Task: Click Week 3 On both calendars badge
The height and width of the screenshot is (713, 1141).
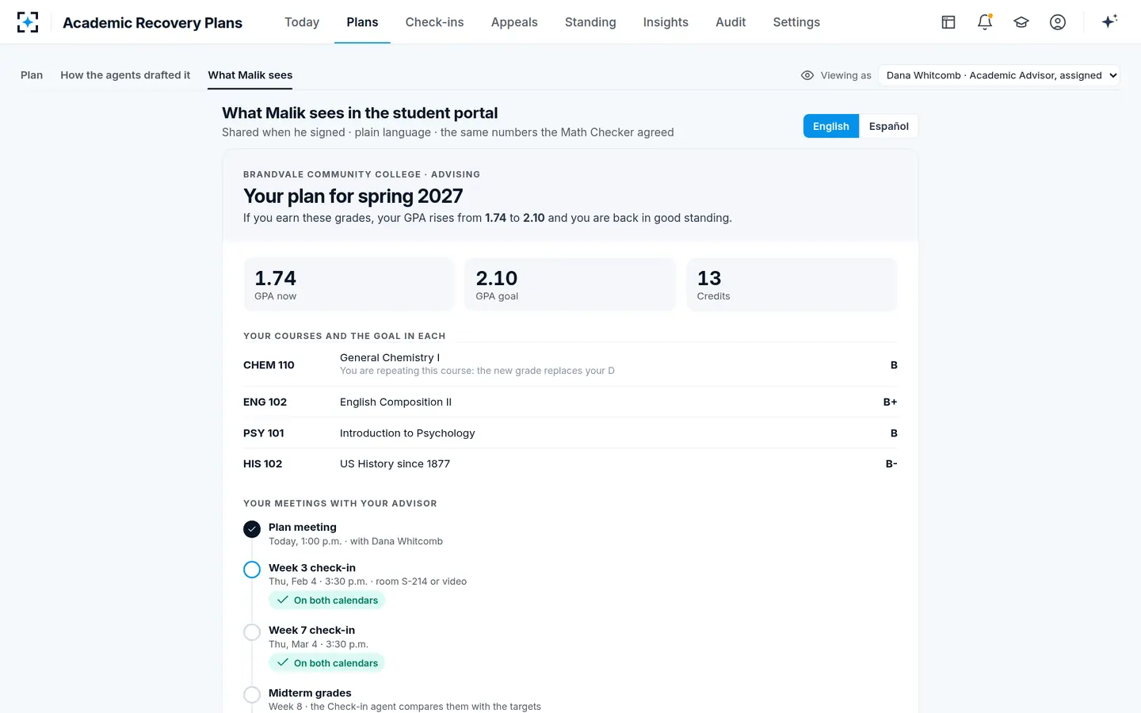Action: click(x=327, y=601)
